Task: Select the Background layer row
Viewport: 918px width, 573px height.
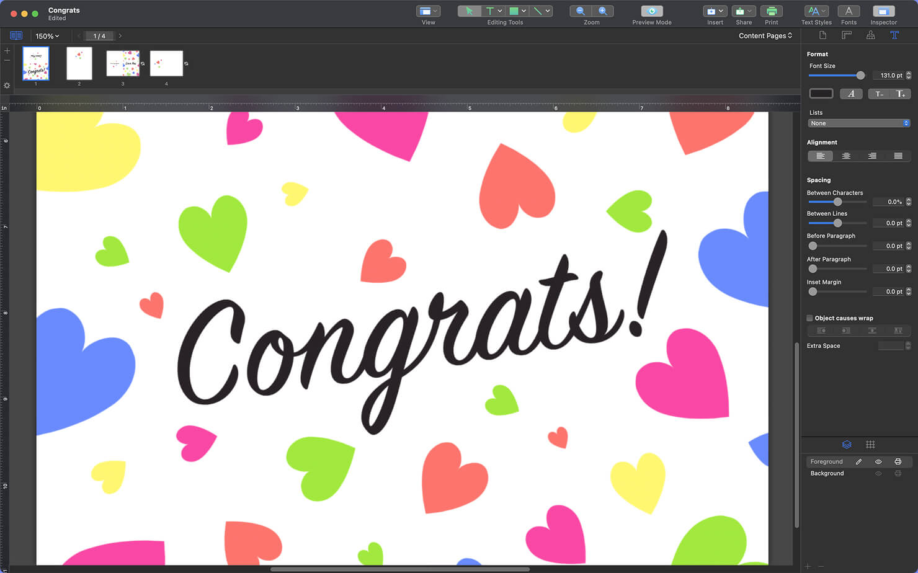Action: coord(859,474)
